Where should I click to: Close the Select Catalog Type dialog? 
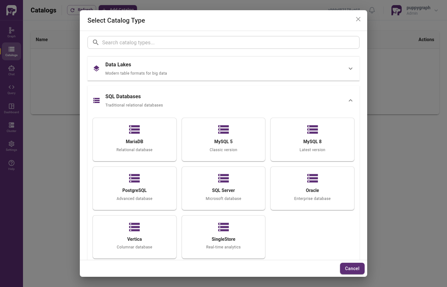click(x=358, y=19)
